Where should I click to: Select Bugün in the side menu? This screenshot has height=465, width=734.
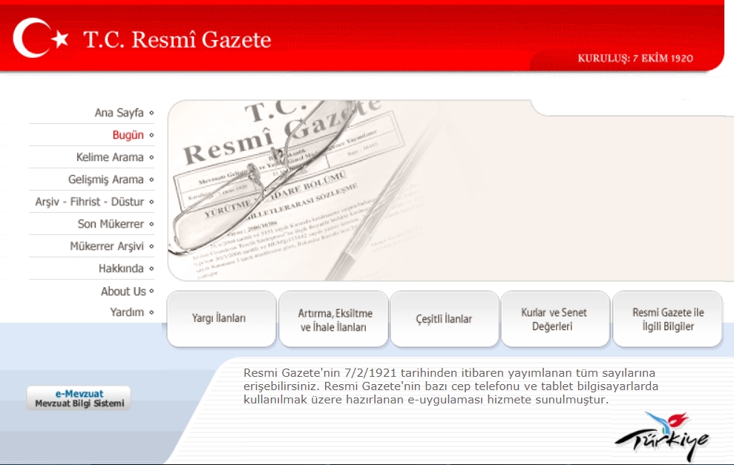pos(128,135)
